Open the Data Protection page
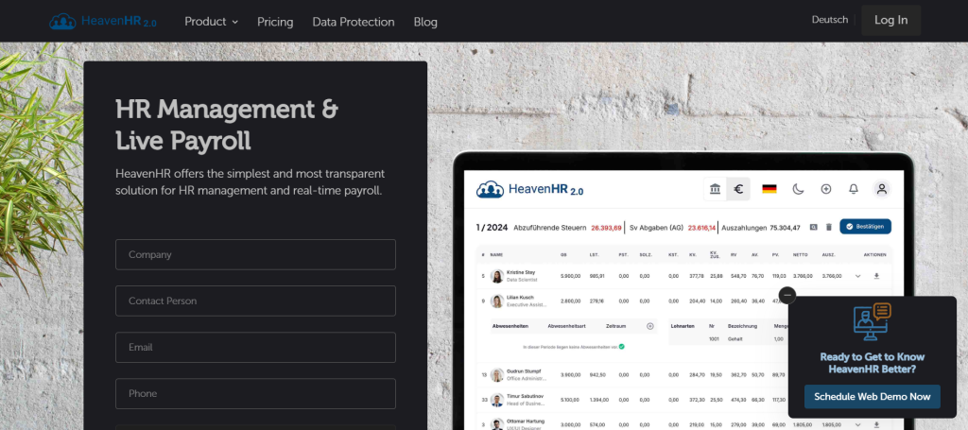Image resolution: width=968 pixels, height=430 pixels. [353, 21]
